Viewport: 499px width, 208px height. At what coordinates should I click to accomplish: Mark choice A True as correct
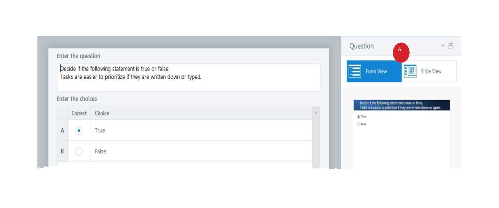79,130
